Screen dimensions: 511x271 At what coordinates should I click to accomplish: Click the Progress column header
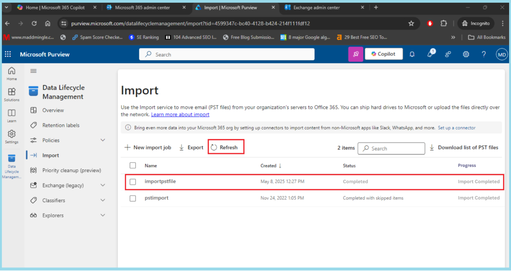[x=467, y=165]
